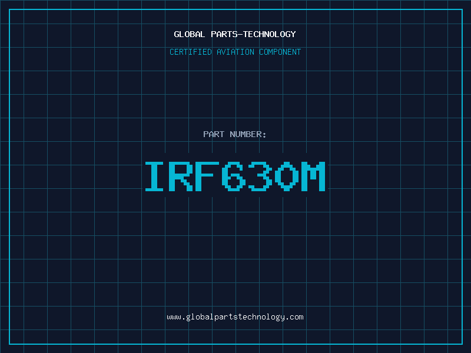This screenshot has width=471, height=353.
Task: Click the word PART in the label
Action: pos(213,134)
